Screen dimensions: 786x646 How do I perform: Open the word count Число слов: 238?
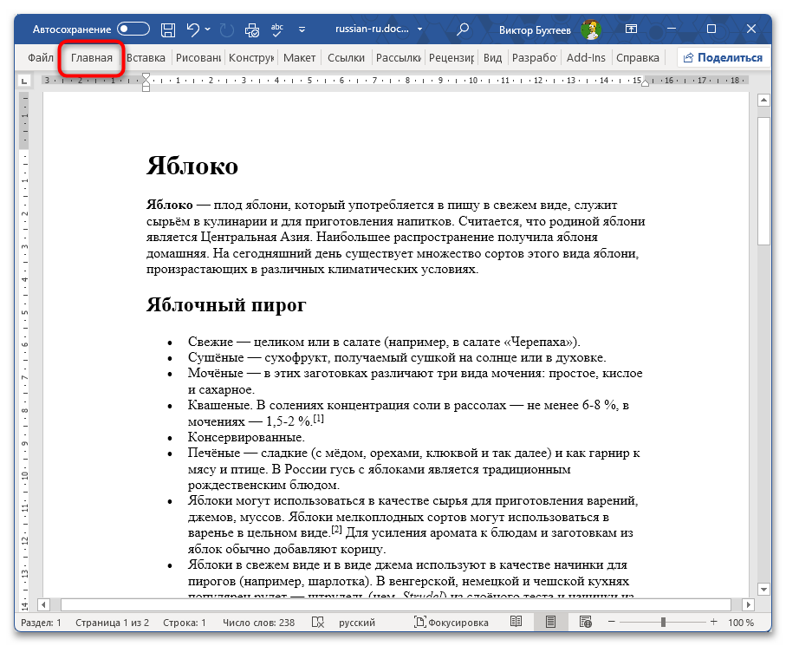(x=258, y=623)
